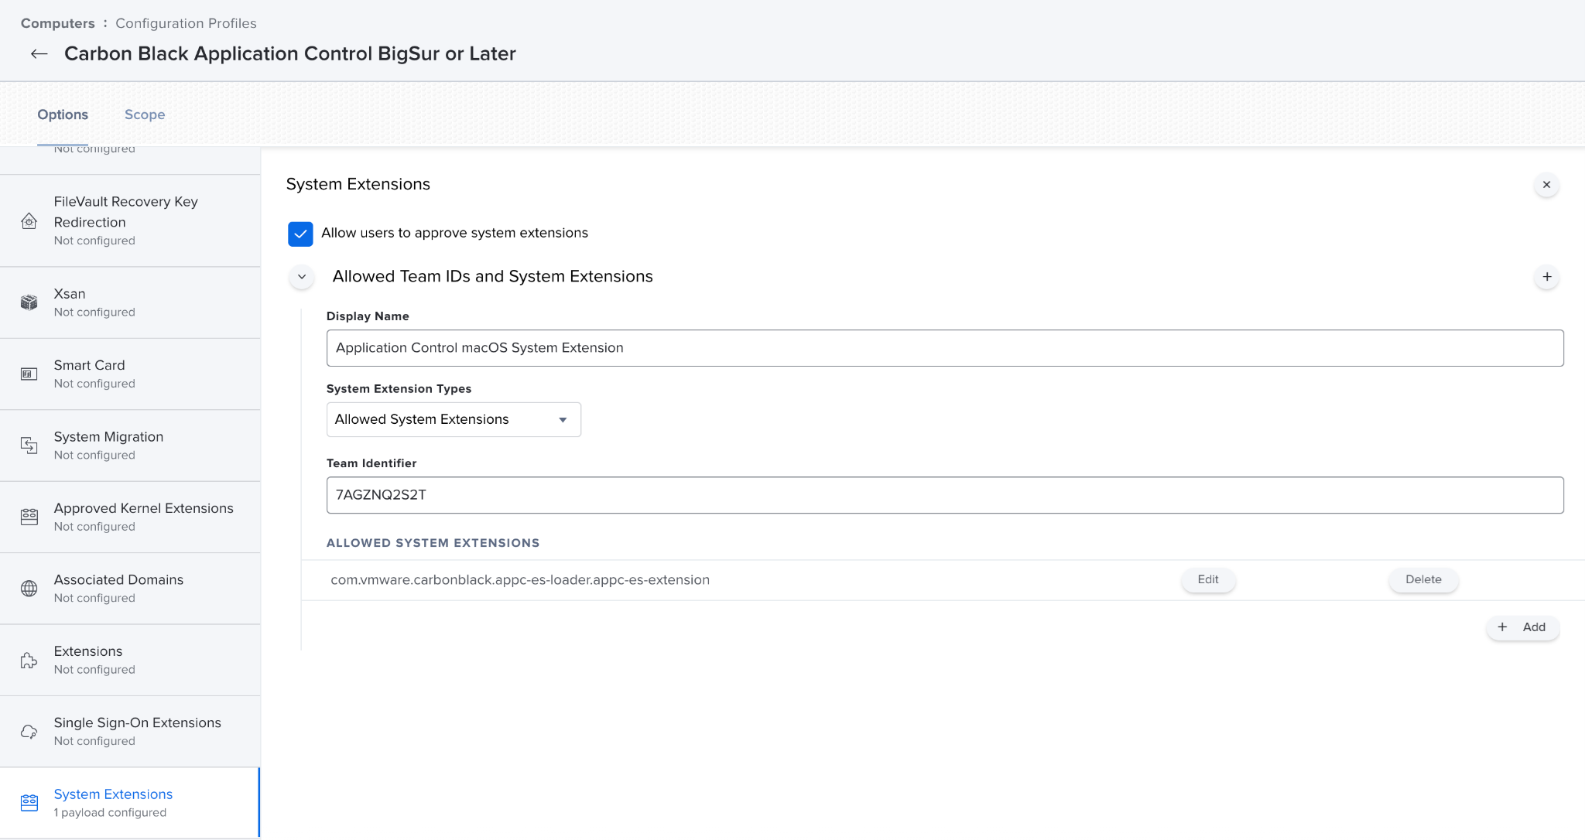
Task: Switch to the Scope tab
Action: pos(145,114)
